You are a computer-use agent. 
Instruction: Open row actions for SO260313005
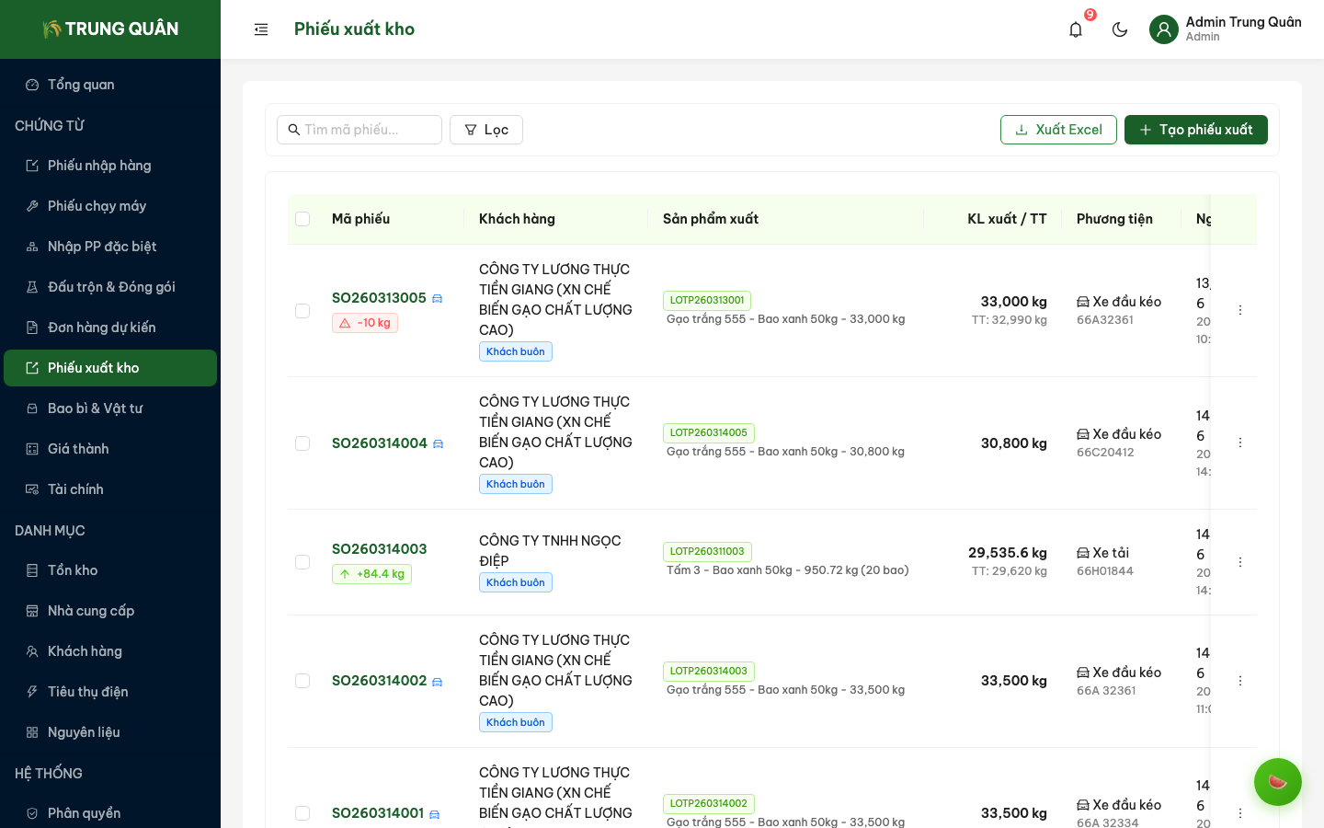coord(1240,310)
